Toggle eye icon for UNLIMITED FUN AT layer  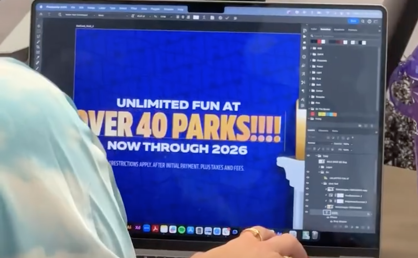307,178
